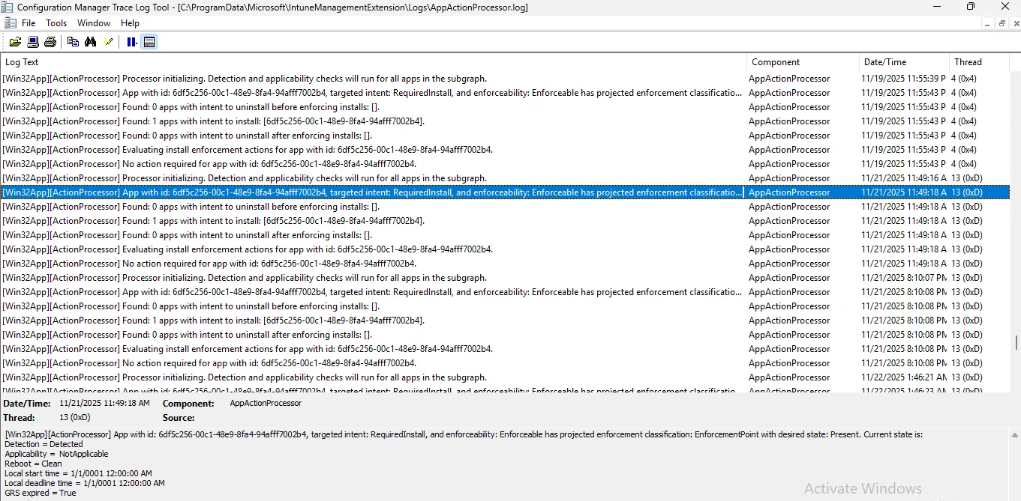Viewport: 1021px width, 501px height.
Task: Toggle the Show/Hide Details pane icon
Action: point(149,42)
